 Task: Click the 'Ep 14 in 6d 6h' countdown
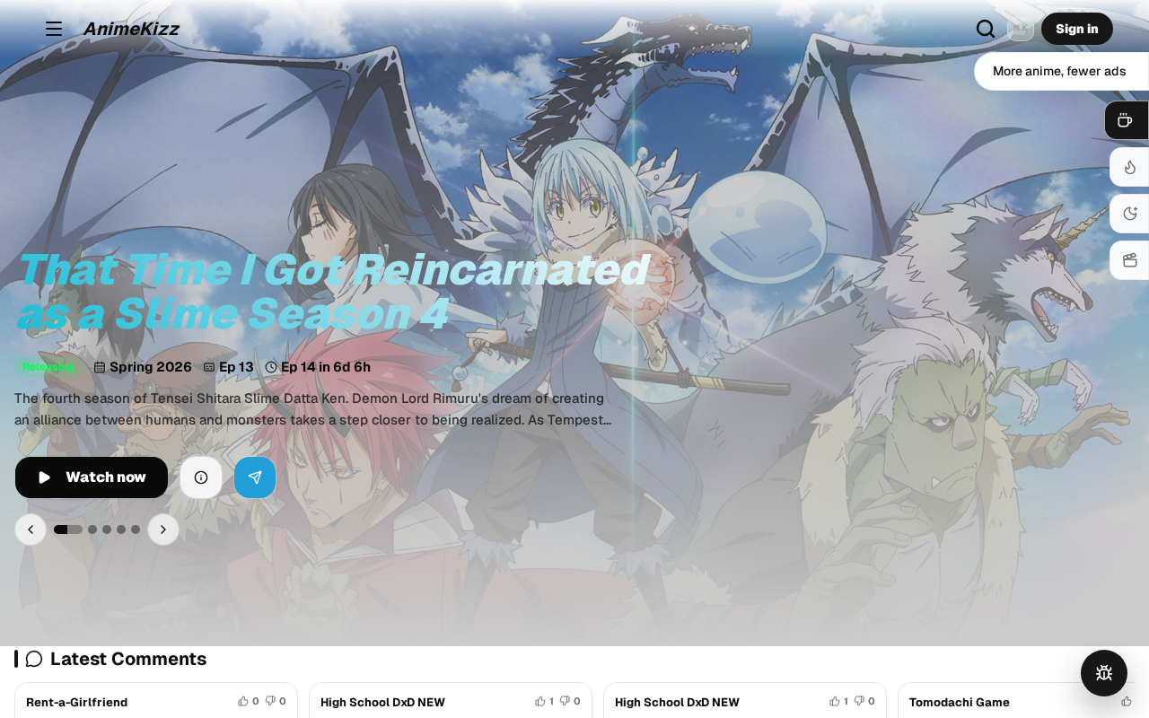[318, 367]
